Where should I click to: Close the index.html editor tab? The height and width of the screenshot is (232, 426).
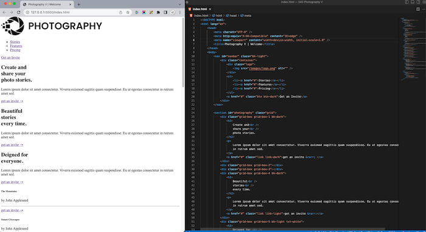210,9
